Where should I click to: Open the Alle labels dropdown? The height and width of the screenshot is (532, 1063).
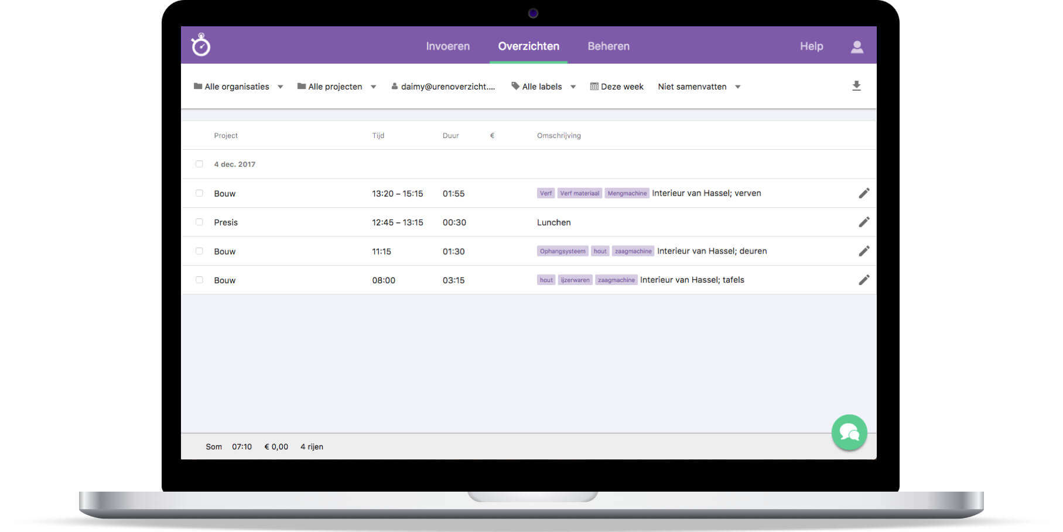(x=544, y=87)
